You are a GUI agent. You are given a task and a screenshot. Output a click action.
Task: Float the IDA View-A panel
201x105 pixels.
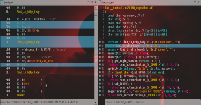(92, 2)
